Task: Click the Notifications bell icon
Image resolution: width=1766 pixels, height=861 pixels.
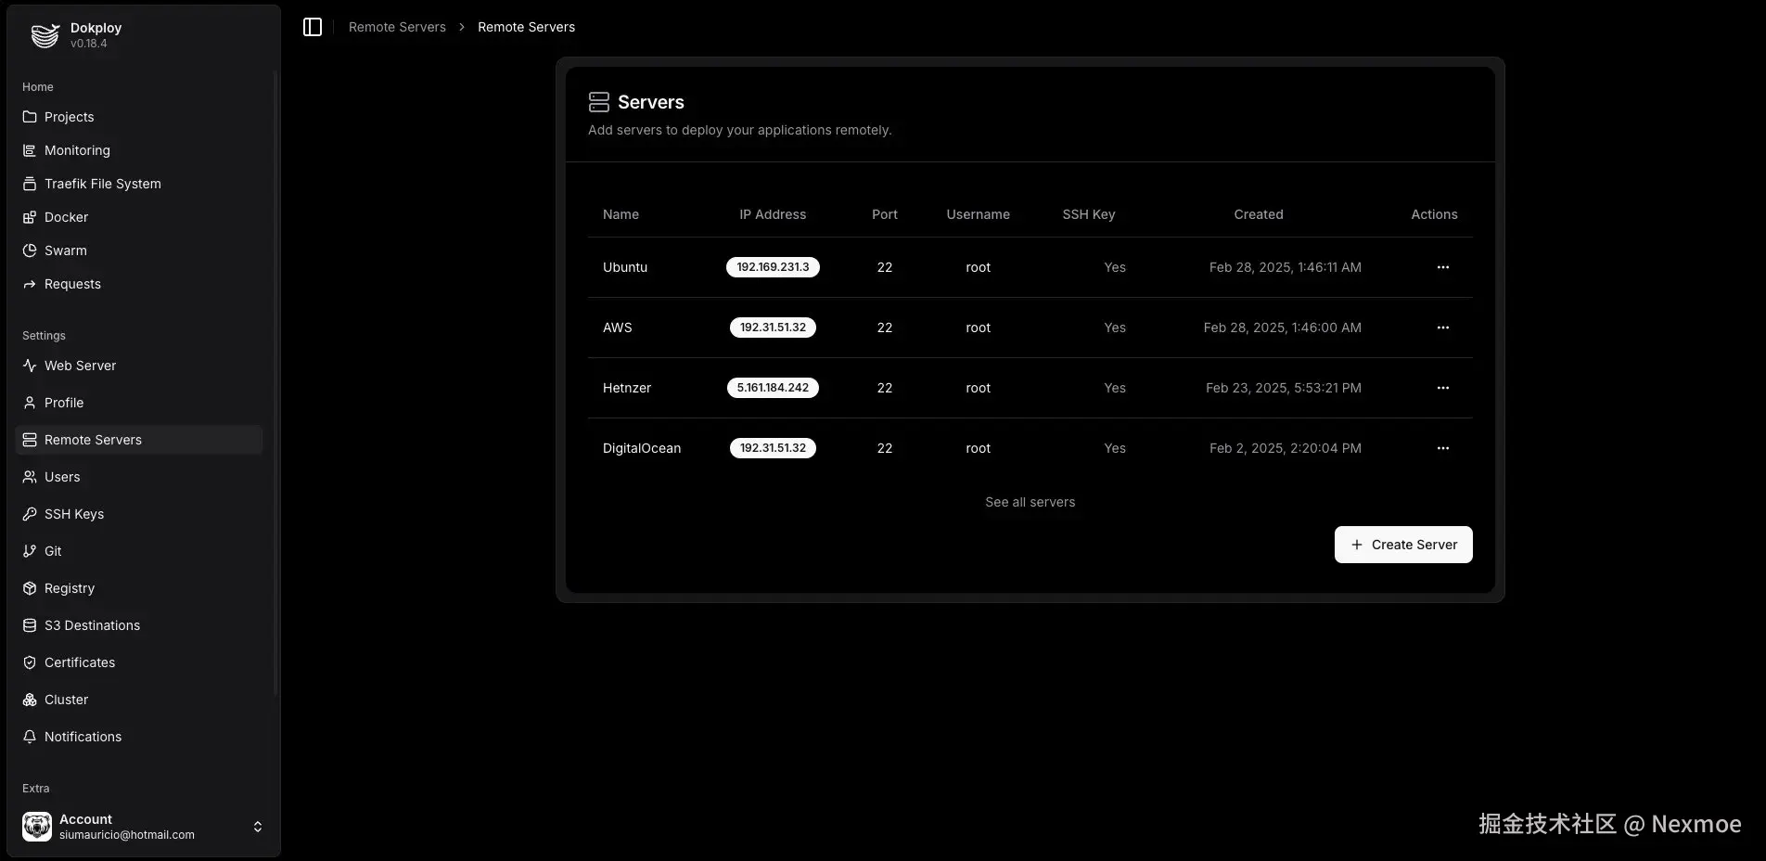Action: click(x=30, y=737)
